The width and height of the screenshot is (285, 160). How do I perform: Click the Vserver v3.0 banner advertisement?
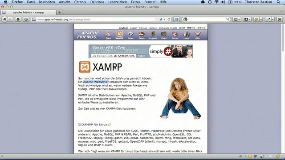(x=141, y=52)
